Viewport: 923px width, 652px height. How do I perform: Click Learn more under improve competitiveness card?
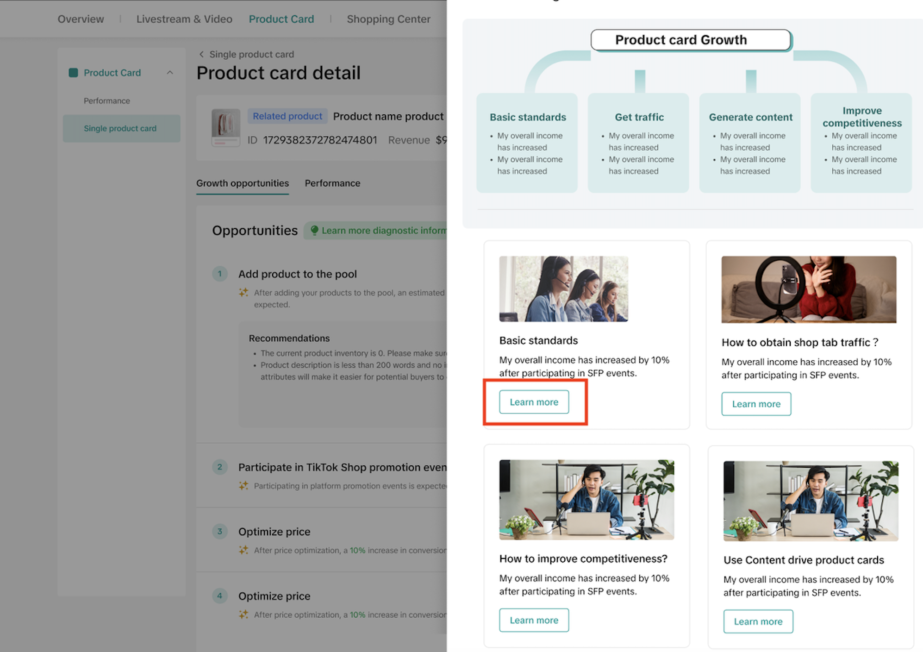[x=534, y=620]
